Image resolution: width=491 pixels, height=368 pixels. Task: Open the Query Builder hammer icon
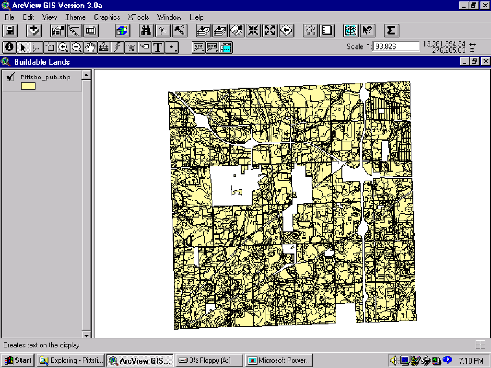(x=179, y=31)
